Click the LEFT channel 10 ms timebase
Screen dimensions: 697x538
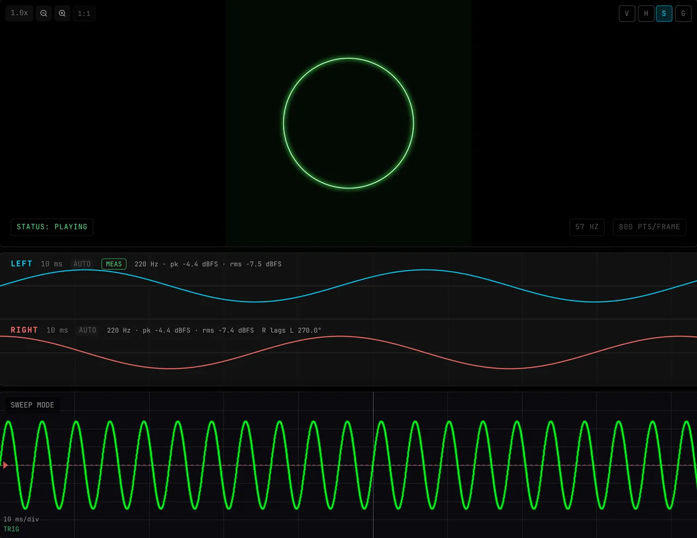tap(52, 264)
